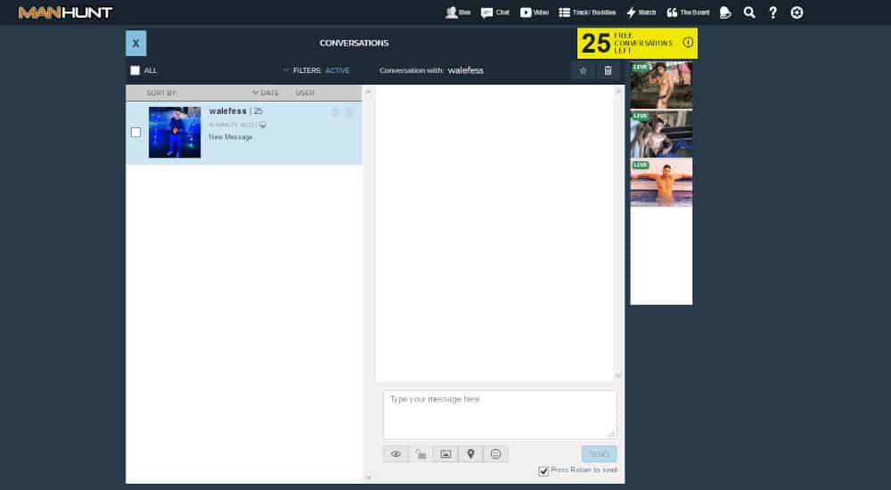This screenshot has height=490, width=891.
Task: Click the message input text area
Action: coord(500,414)
